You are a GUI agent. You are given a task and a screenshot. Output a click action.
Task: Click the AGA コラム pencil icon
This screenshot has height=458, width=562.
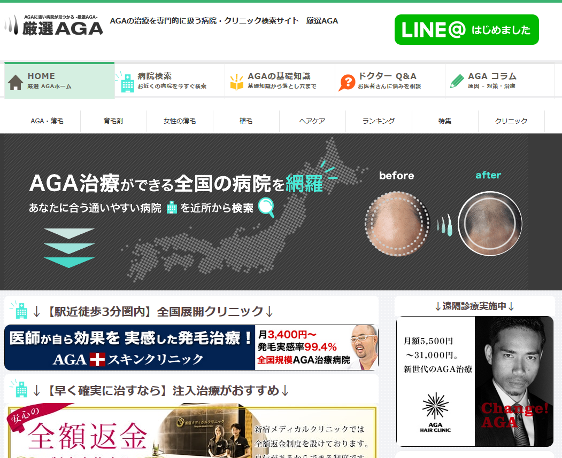pos(457,81)
